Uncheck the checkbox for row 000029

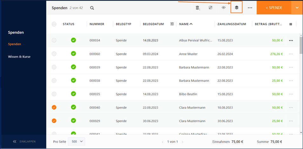coord(54,121)
